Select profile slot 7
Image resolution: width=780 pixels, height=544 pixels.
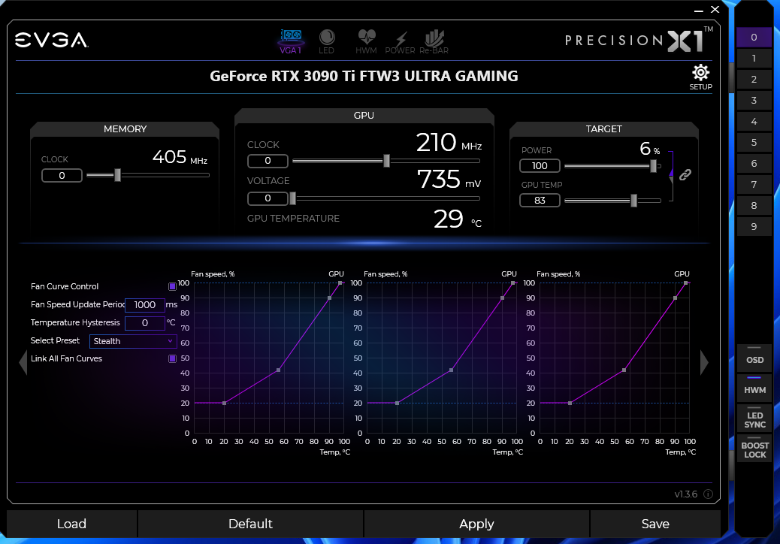[x=754, y=185]
